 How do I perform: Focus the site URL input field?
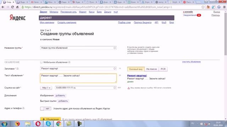86,88
